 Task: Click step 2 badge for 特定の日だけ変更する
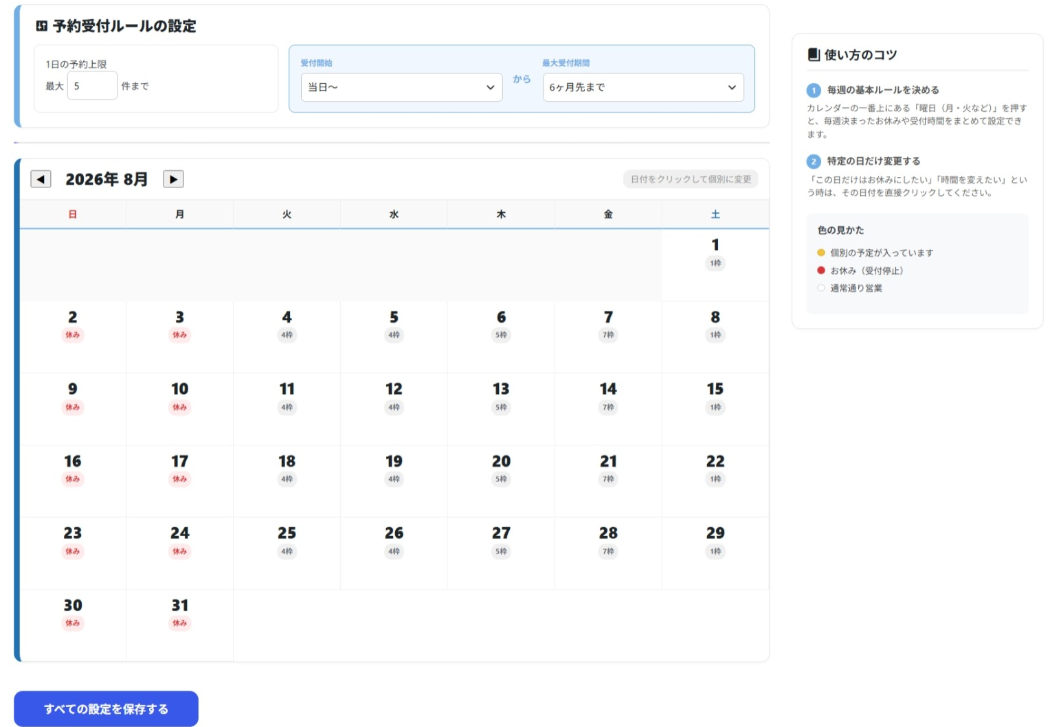click(814, 161)
